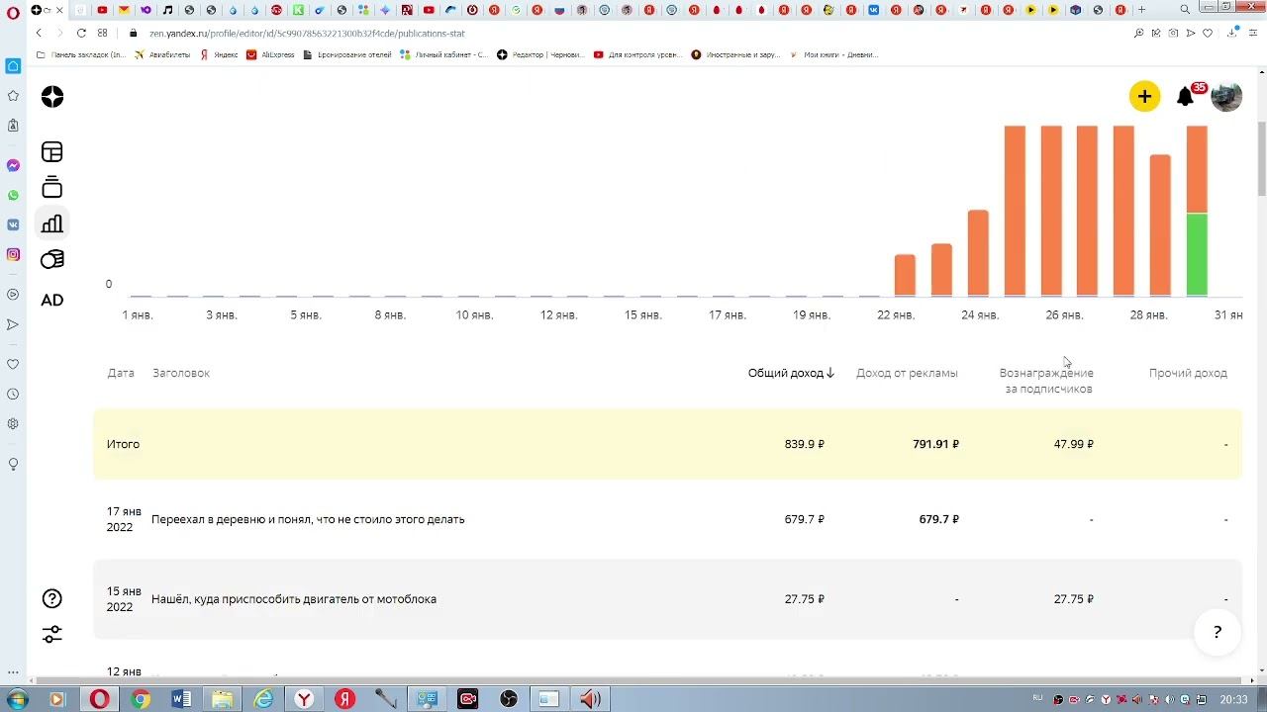Screen dimensions: 1267x712
Task: Open article 'Нашёл, куда приспособить двигатель от мотоблока'
Action: (294, 599)
